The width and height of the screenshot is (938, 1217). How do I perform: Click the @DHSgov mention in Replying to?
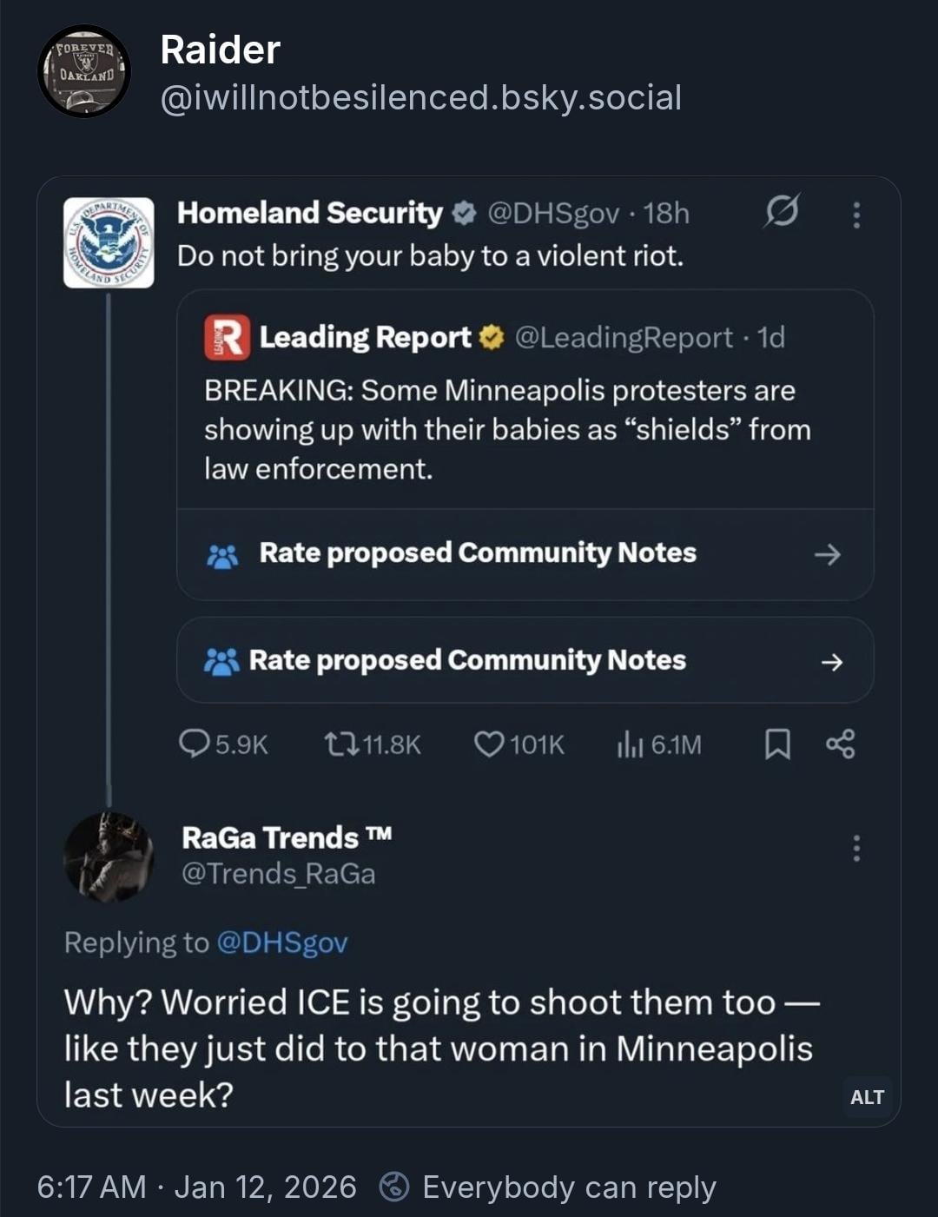pos(281,943)
